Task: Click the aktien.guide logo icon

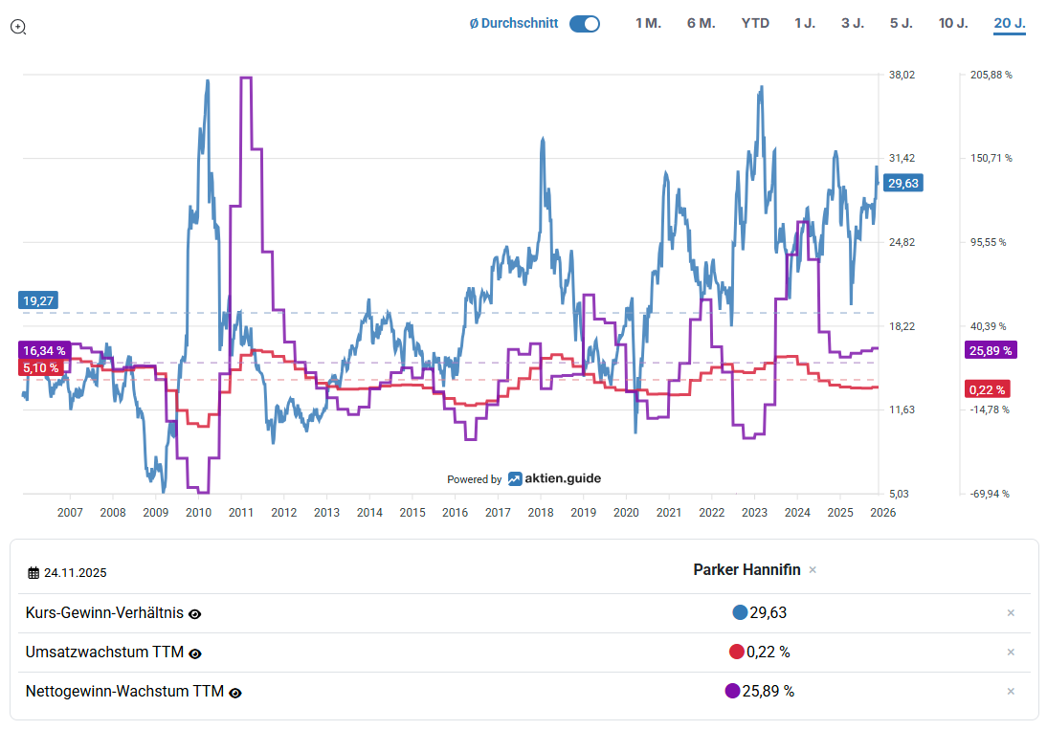Action: click(x=515, y=479)
